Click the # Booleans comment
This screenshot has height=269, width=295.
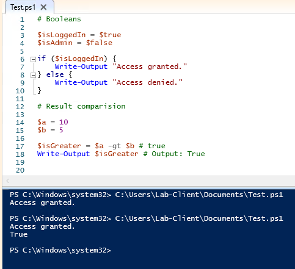pyautogui.click(x=59, y=19)
